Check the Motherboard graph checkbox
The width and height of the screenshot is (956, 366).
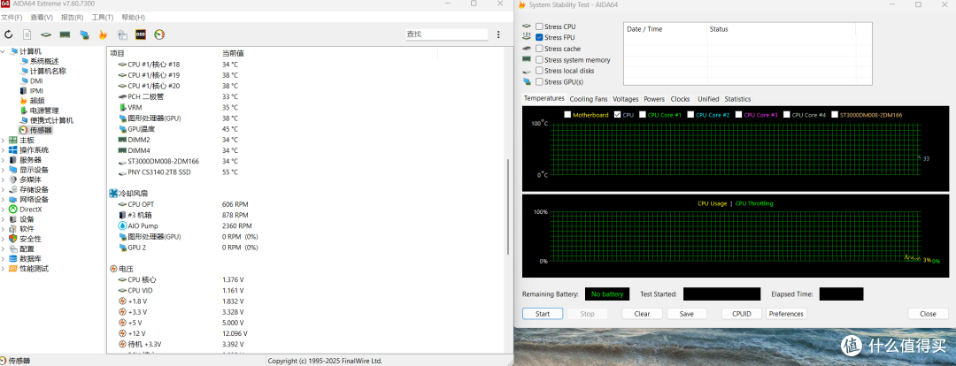pyautogui.click(x=567, y=115)
